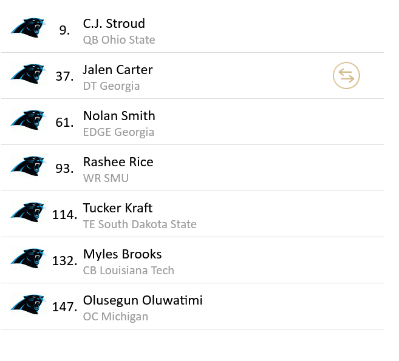Select Myles Brooks player name
Screen dimensions: 399x361
click(122, 254)
